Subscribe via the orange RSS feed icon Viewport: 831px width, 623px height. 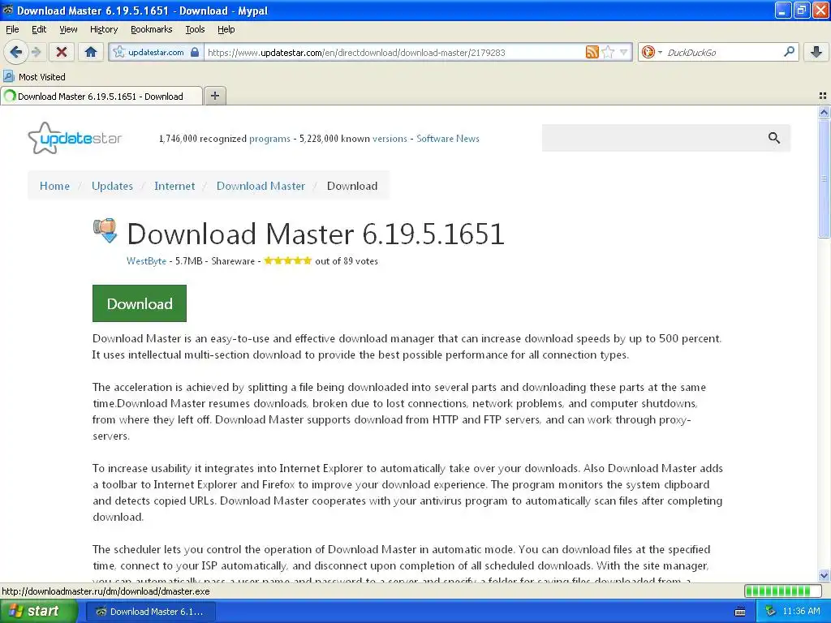coord(592,52)
